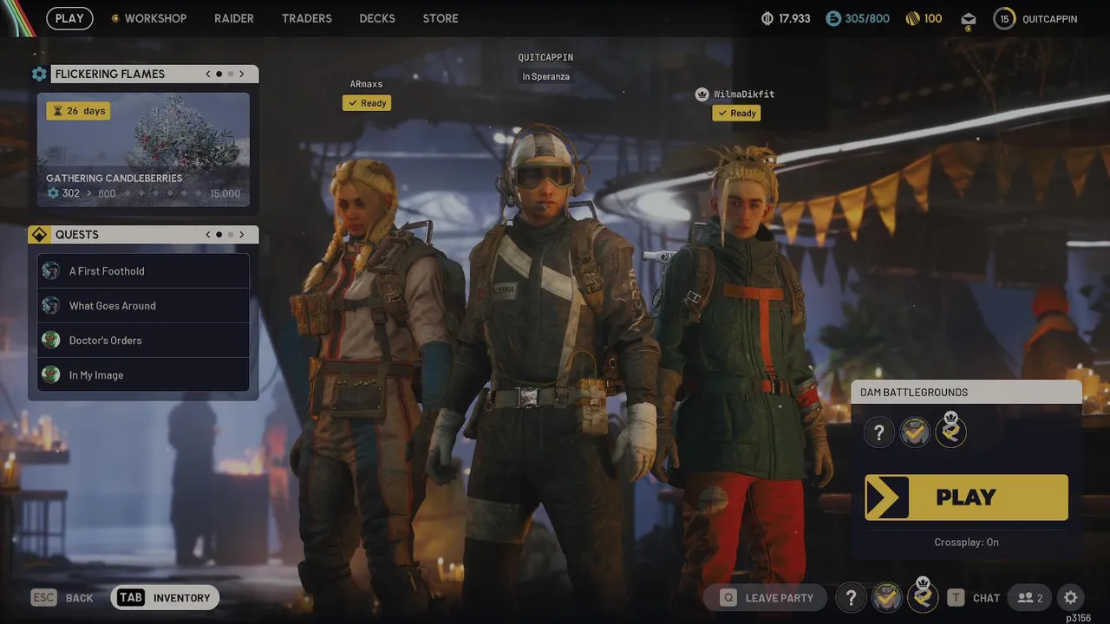
Task: Select second page dot in Quests header
Action: (231, 235)
